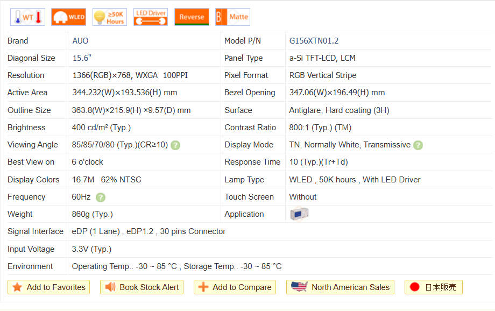Click the AUO brand value

tap(80, 41)
